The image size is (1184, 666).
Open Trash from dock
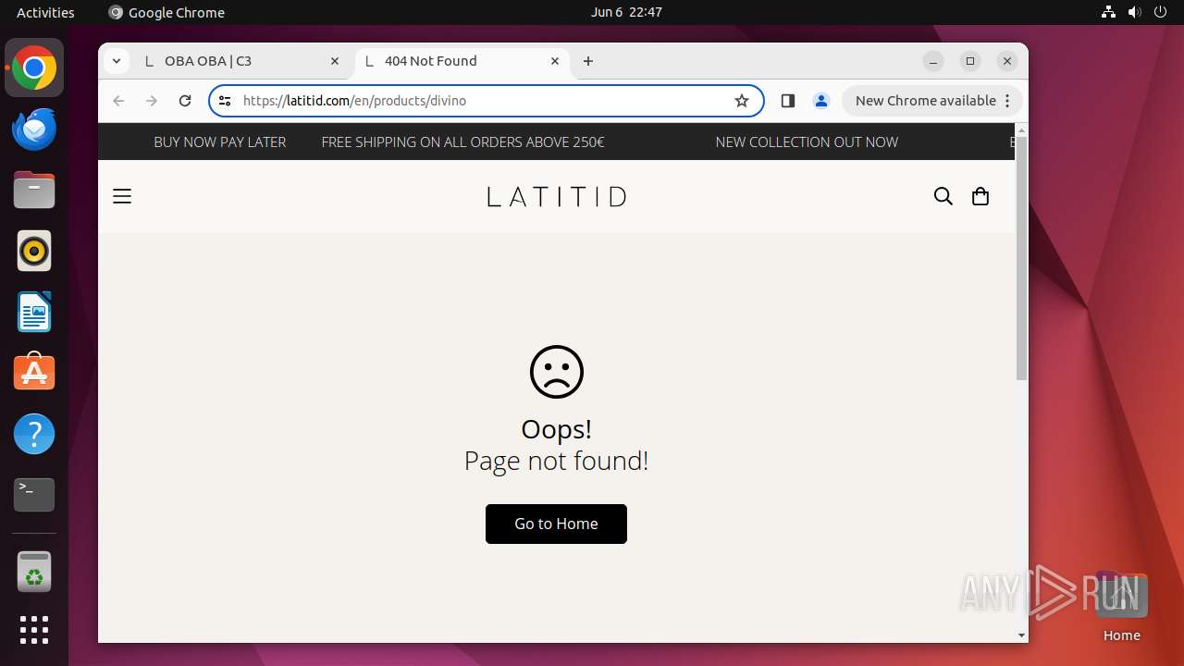point(34,572)
